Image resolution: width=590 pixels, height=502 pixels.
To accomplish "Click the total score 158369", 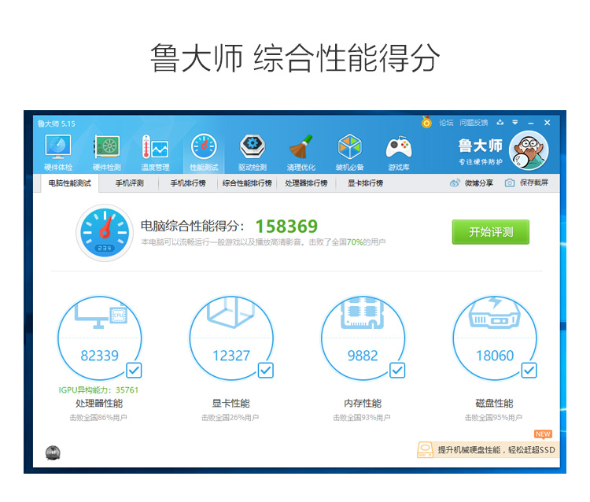I will click(x=286, y=226).
